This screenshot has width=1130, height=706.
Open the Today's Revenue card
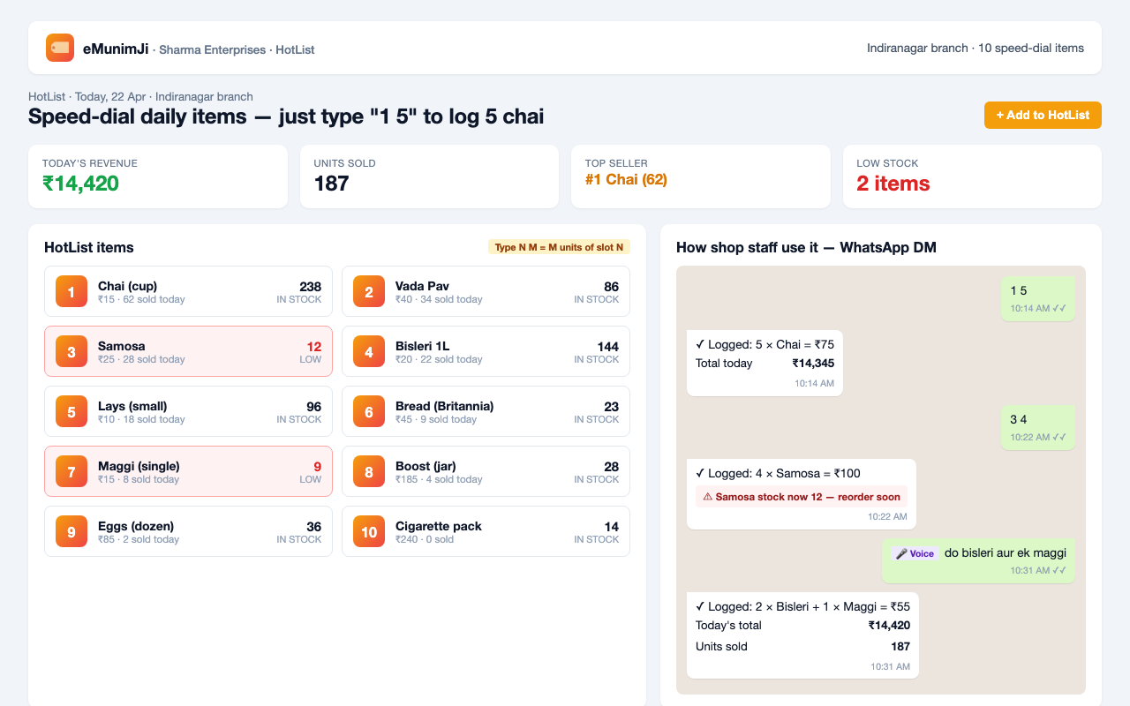pyautogui.click(x=158, y=176)
